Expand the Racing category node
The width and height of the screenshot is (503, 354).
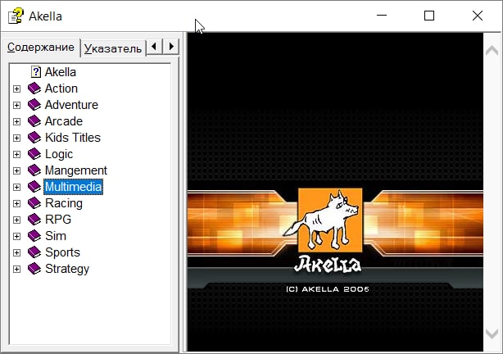tap(16, 203)
